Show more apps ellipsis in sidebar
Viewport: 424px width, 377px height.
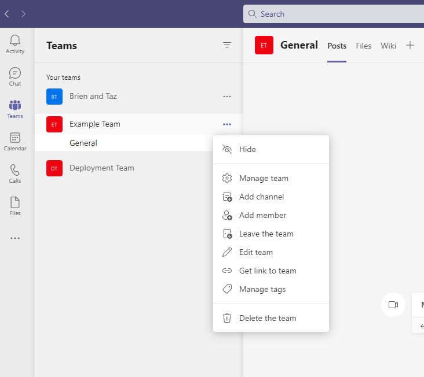coord(15,238)
